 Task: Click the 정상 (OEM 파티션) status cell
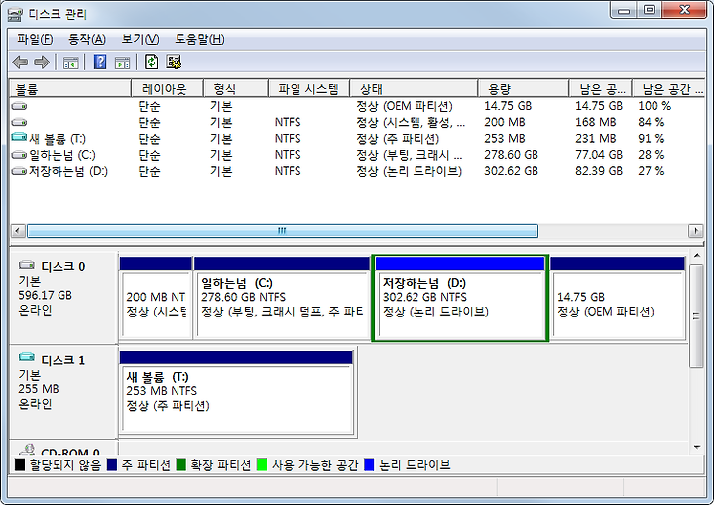click(405, 106)
